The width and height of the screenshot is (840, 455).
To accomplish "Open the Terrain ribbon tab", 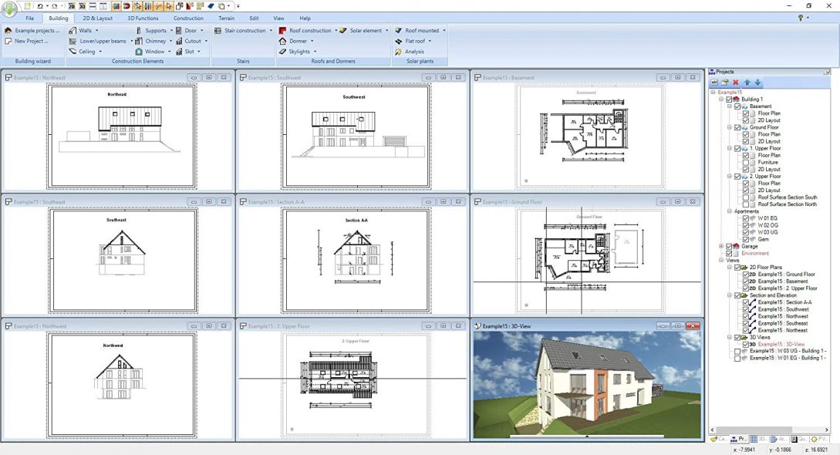I will tap(227, 18).
